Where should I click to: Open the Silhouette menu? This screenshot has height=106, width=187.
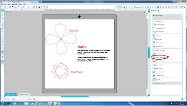[x=14, y=4]
